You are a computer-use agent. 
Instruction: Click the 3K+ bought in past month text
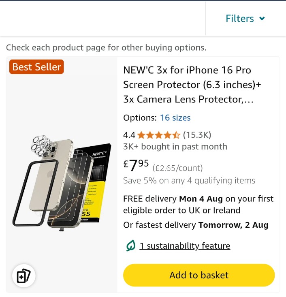(175, 147)
